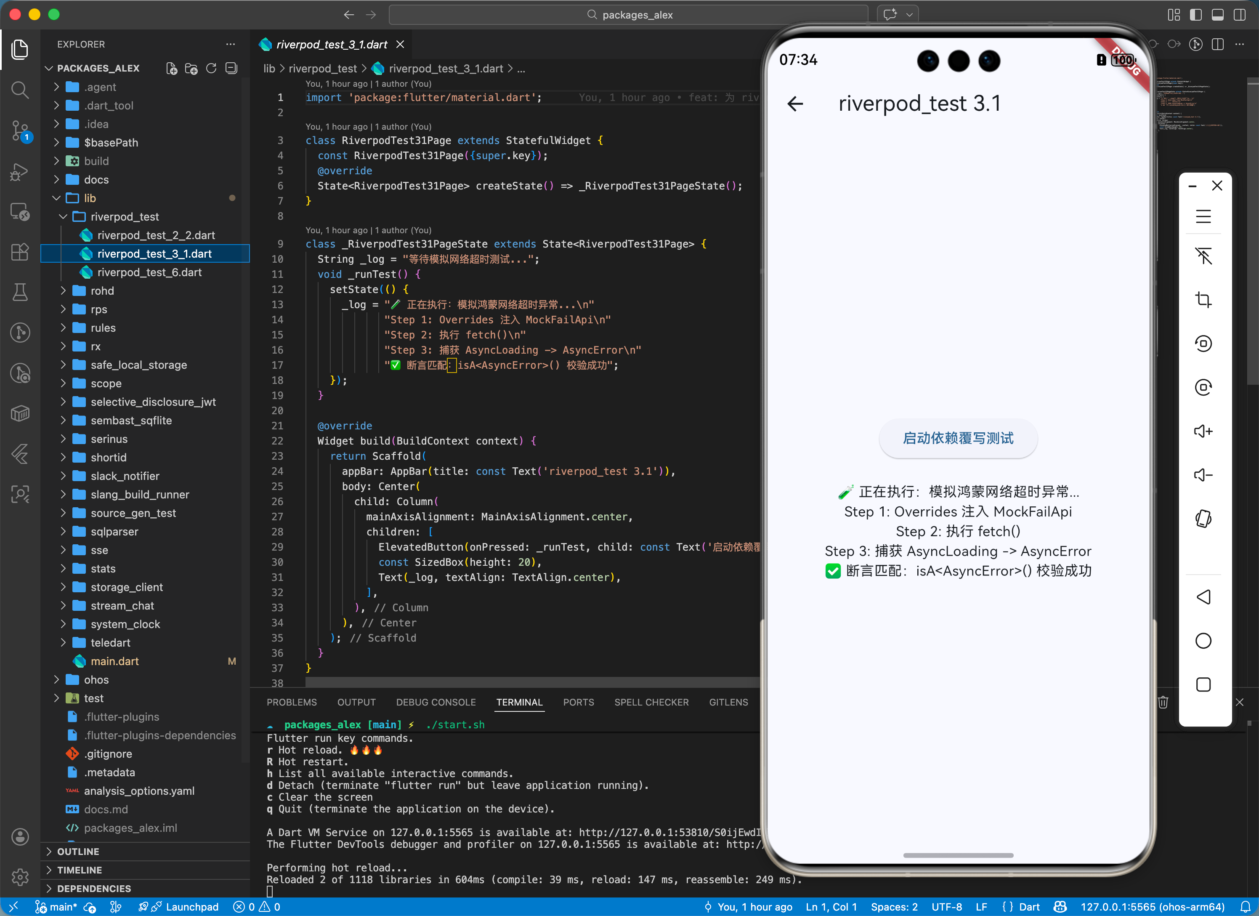The height and width of the screenshot is (916, 1259).
Task: Open the Search view in activity bar
Action: click(20, 89)
